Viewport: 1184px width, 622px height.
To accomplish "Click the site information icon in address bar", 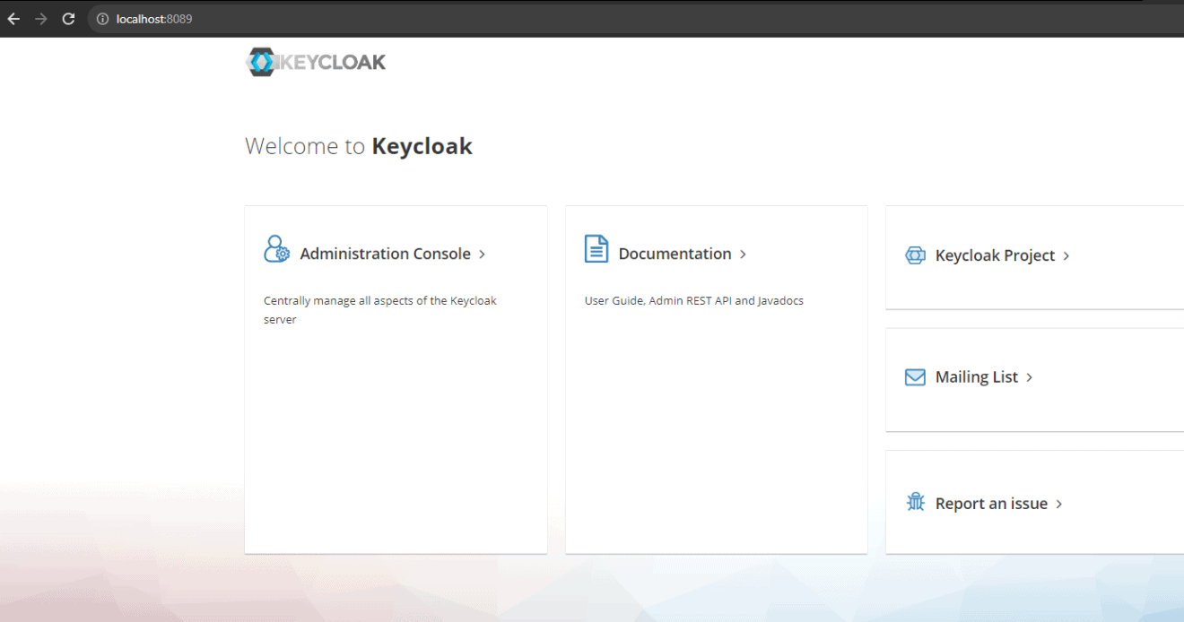I will [x=101, y=18].
